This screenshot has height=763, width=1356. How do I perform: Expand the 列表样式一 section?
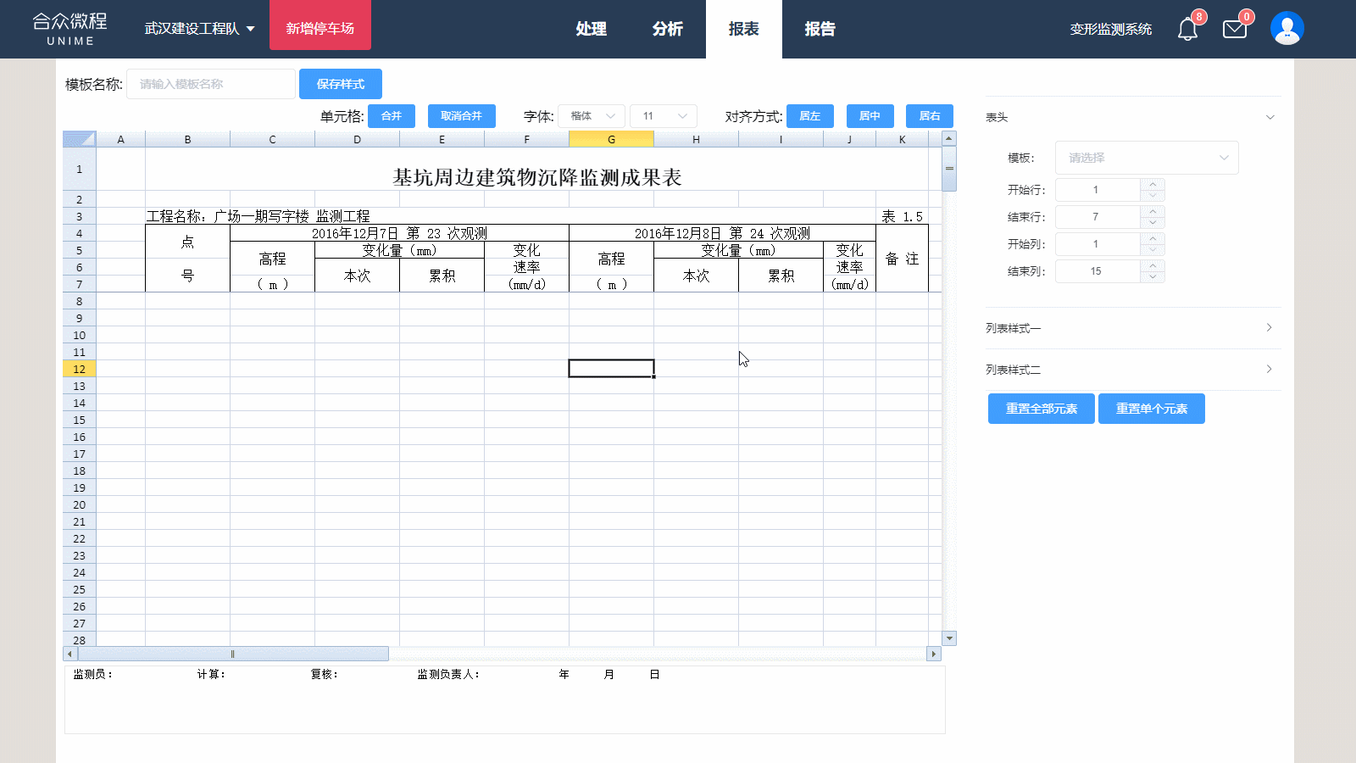click(x=1132, y=328)
